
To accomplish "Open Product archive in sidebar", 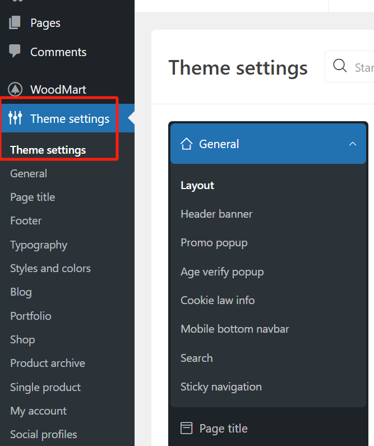I will [48, 363].
